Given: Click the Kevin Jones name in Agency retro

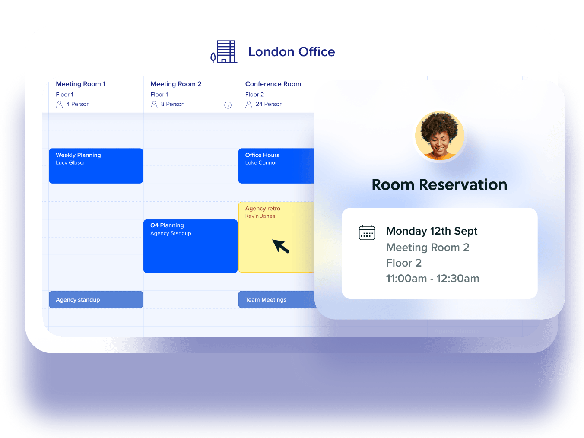Looking at the screenshot, I should (260, 216).
